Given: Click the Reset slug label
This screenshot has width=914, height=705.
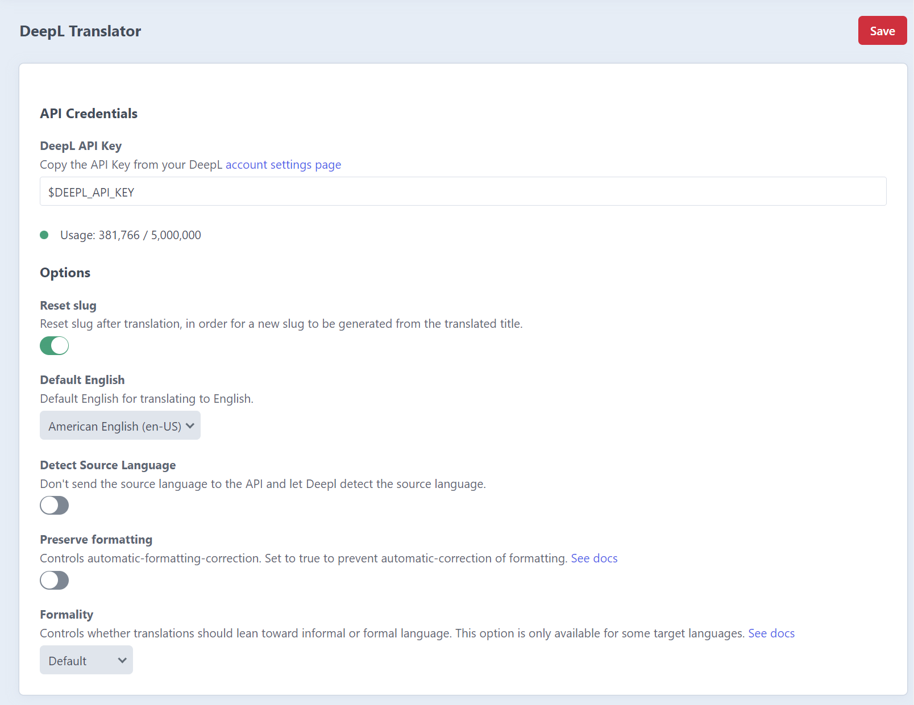Looking at the screenshot, I should [x=68, y=306].
